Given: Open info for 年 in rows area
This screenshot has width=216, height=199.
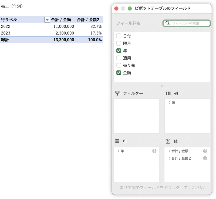Looking at the screenshot, I should pos(154,151).
